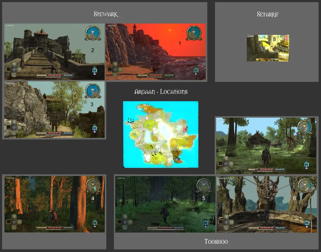
Task: Select map marker 8 on the Argaan map
Action: tap(186, 128)
